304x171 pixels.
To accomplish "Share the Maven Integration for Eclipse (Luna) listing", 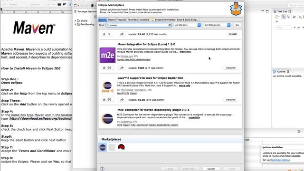I will [122, 68].
